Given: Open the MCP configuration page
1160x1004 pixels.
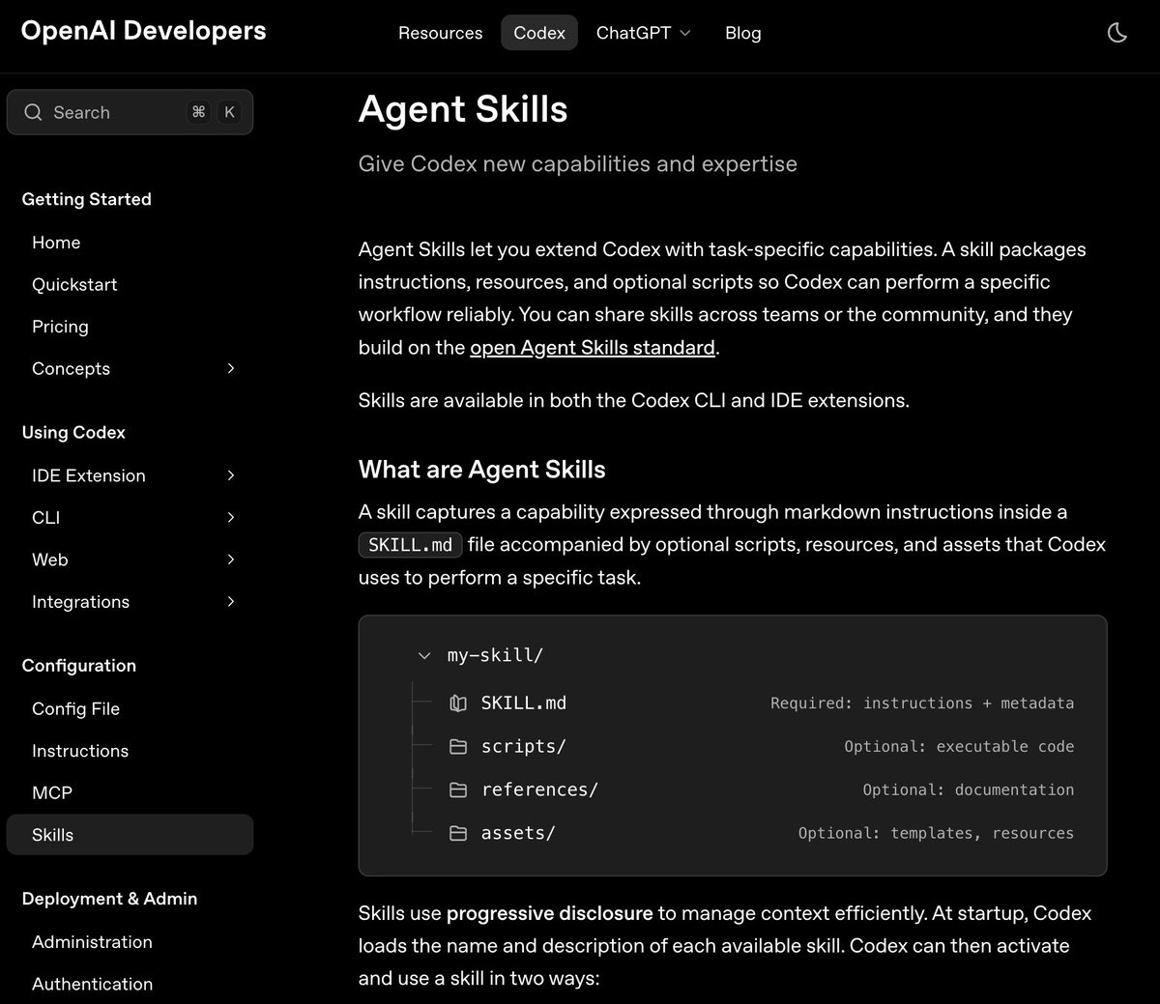Looking at the screenshot, I should coord(52,792).
